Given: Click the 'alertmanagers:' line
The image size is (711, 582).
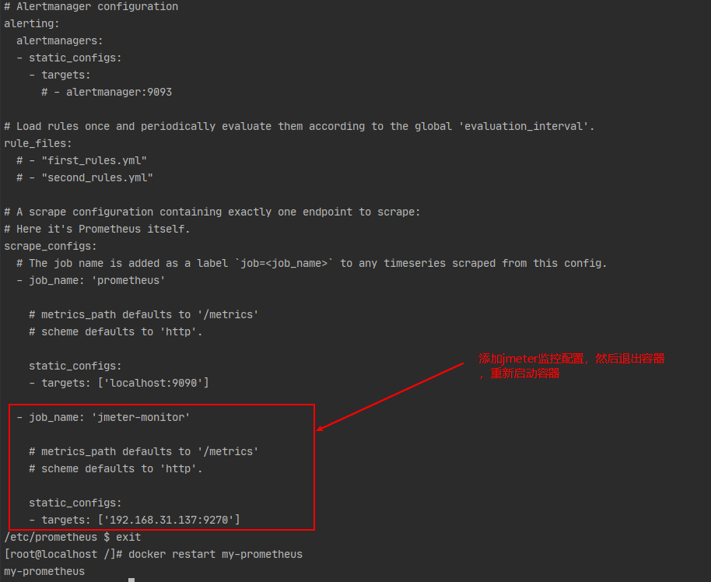Looking at the screenshot, I should point(60,40).
